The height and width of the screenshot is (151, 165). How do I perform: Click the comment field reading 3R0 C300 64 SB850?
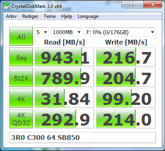82,137
